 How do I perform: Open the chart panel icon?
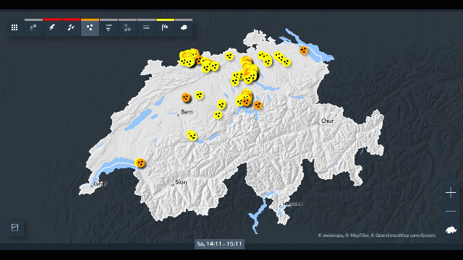[14, 227]
